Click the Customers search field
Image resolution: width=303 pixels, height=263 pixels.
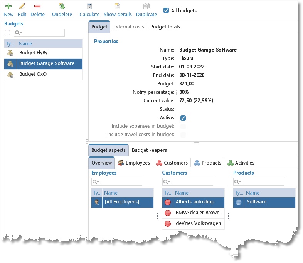[x=188, y=182]
